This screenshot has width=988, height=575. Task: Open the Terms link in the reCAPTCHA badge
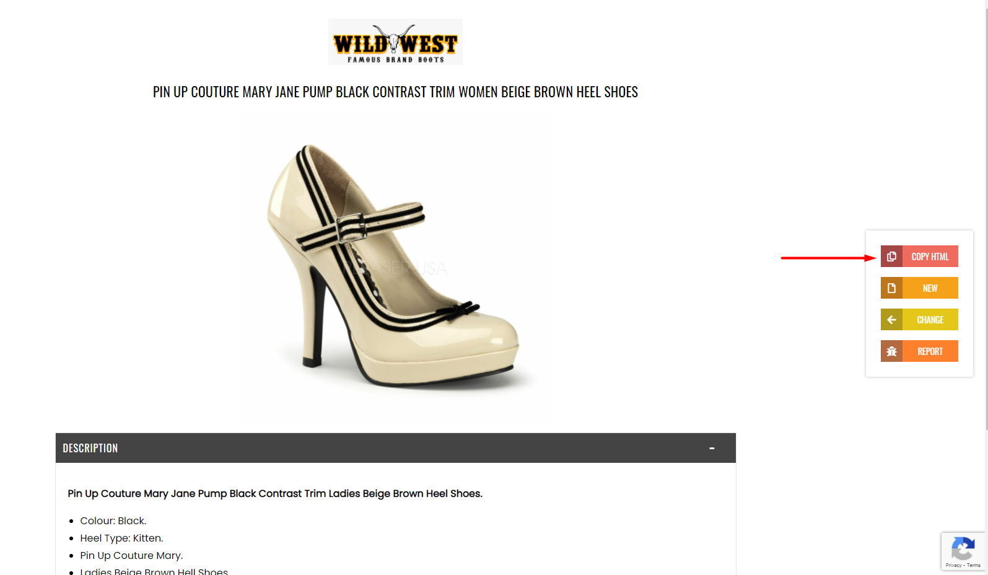974,565
